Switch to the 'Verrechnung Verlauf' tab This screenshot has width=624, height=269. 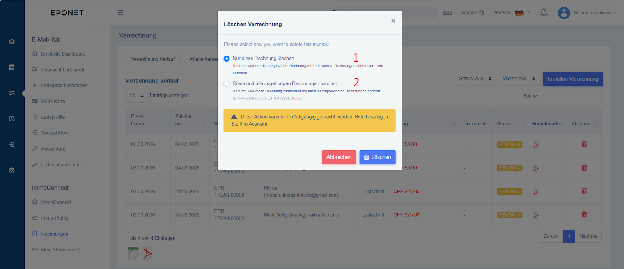pos(153,59)
